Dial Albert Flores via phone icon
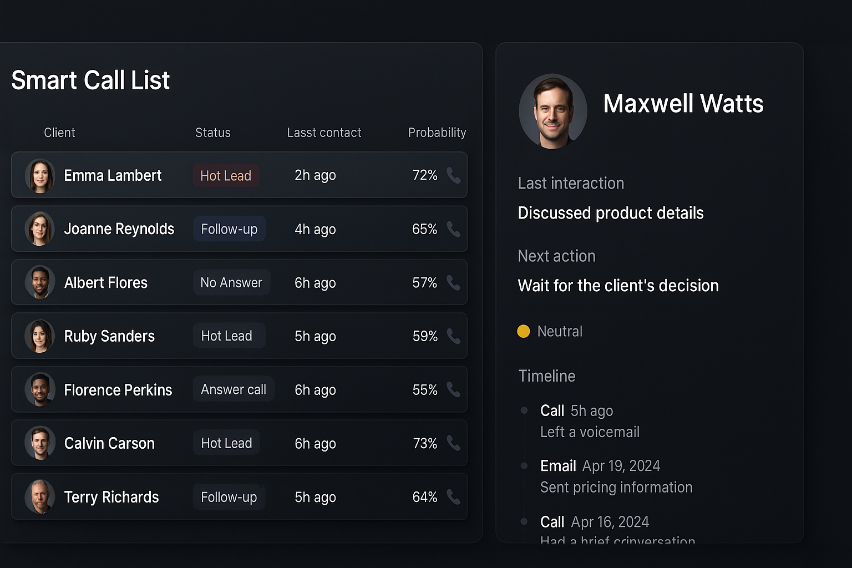Image resolution: width=852 pixels, height=568 pixels. coord(453,283)
